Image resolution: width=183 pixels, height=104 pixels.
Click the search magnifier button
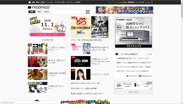point(88,12)
